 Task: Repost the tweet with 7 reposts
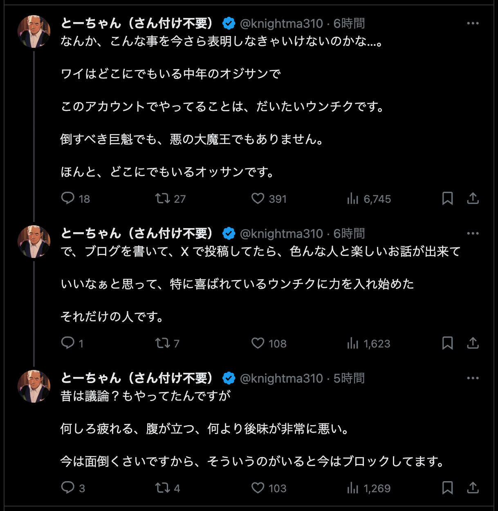tap(162, 343)
